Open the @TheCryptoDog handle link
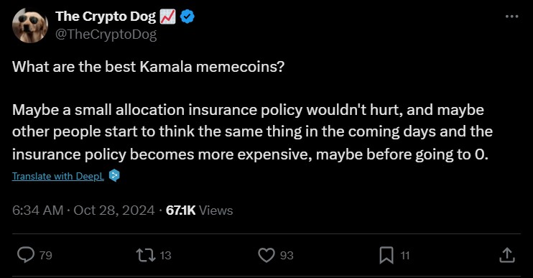Viewport: 533px width, 278px height. click(106, 34)
